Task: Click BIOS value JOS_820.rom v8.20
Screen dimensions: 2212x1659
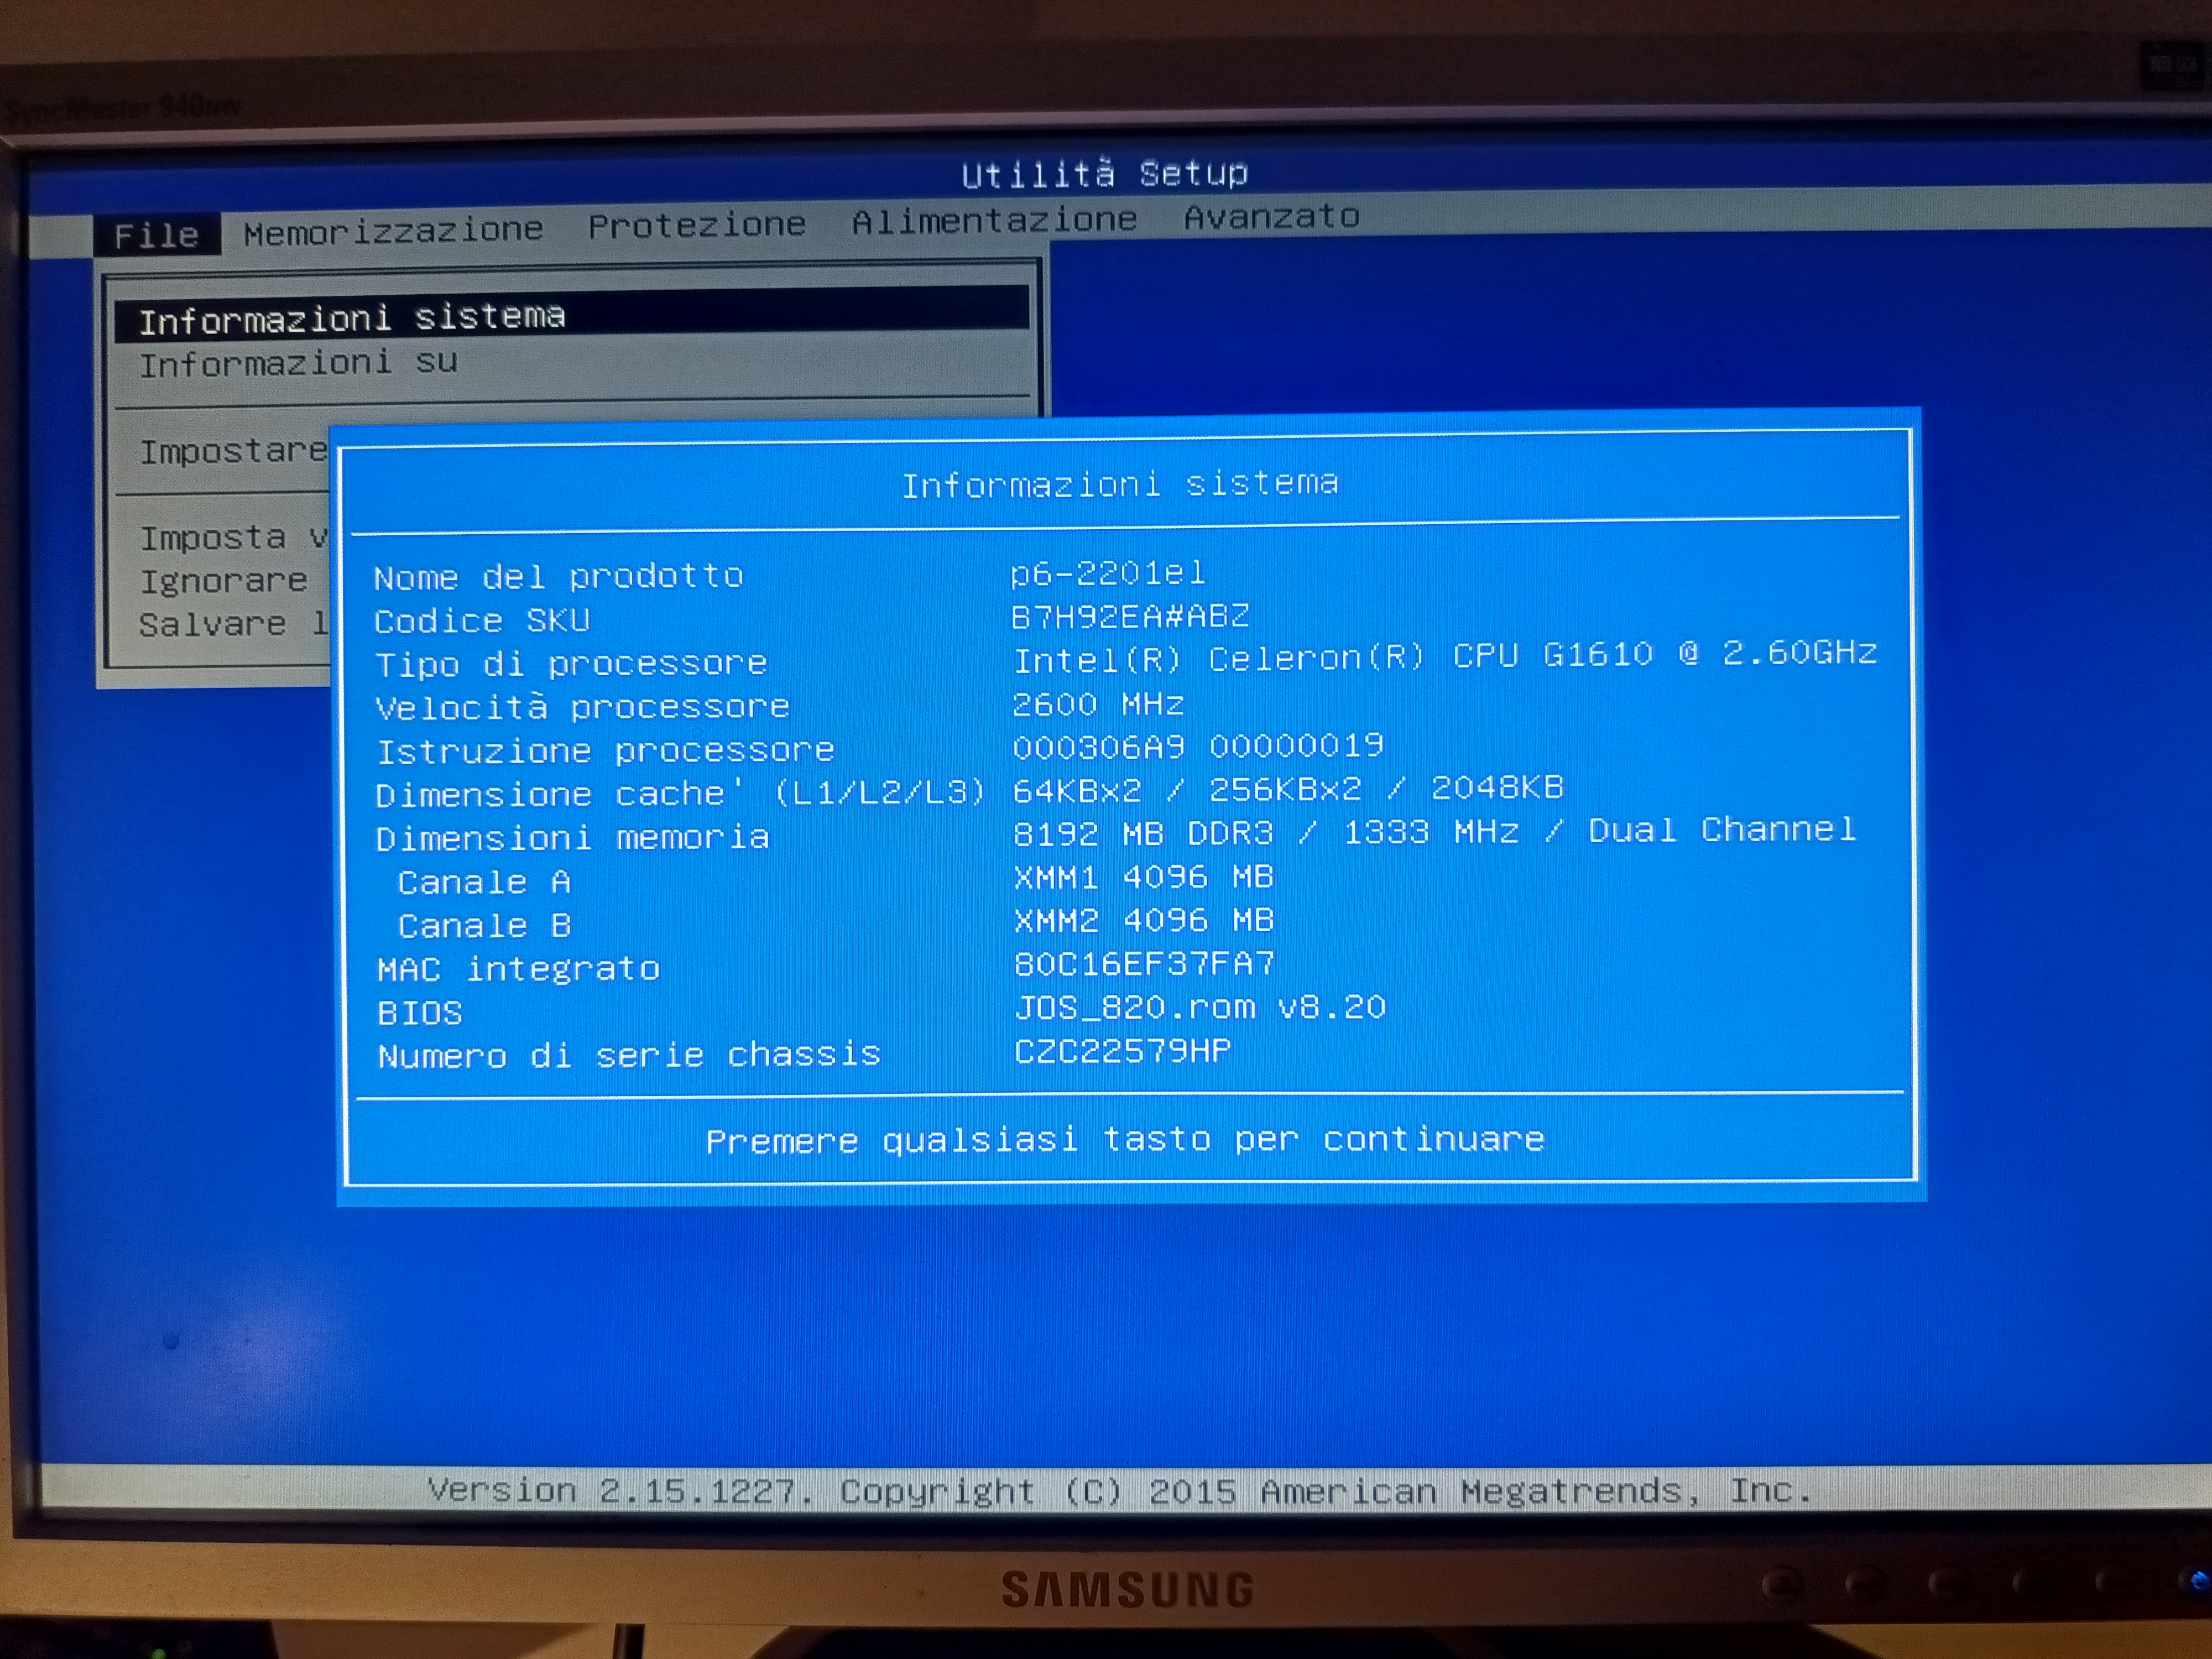Action: tap(1200, 1007)
